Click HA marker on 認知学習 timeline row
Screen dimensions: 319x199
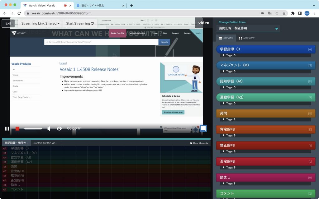pyautogui.click(x=4, y=158)
